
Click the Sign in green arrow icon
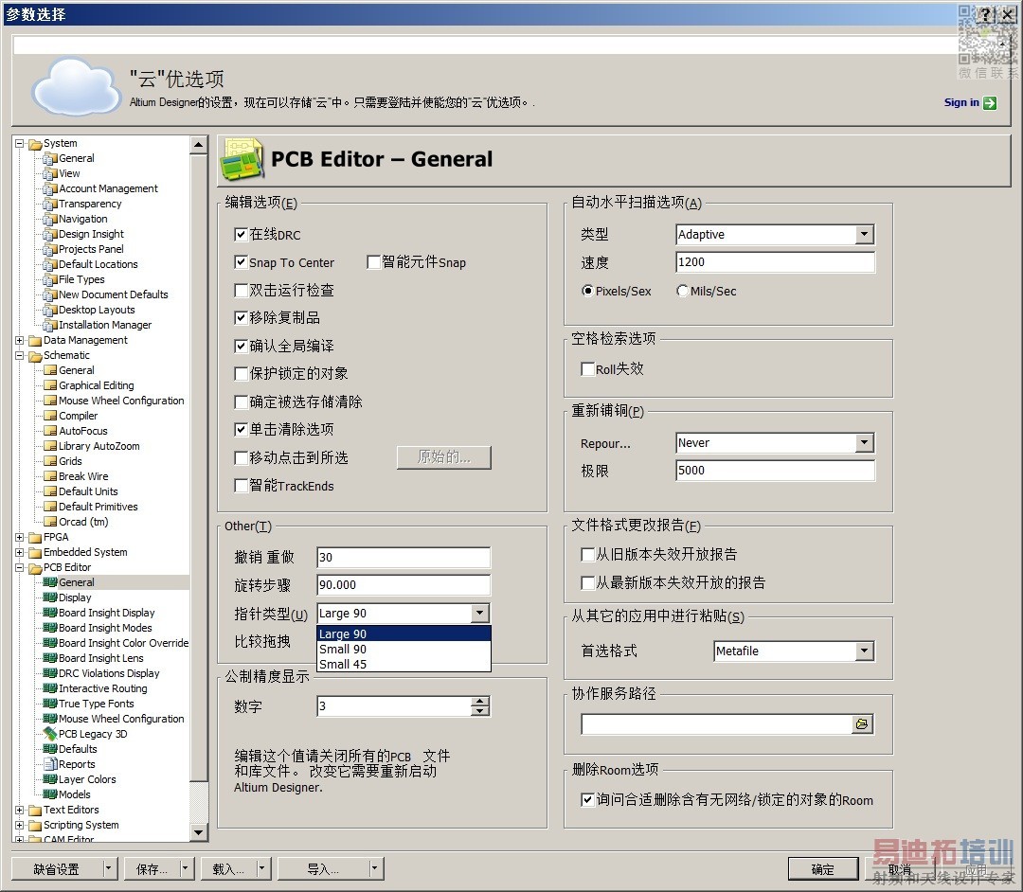pos(990,103)
